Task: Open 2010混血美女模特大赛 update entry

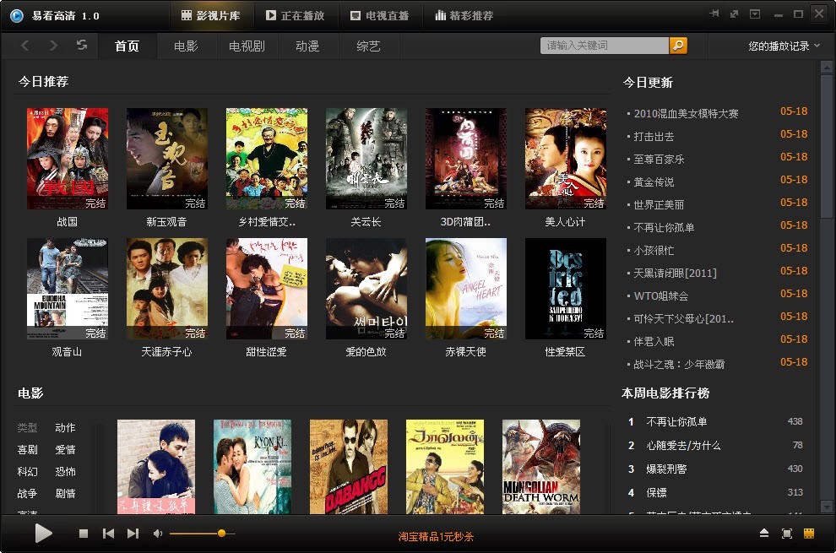Action: pyautogui.click(x=686, y=114)
